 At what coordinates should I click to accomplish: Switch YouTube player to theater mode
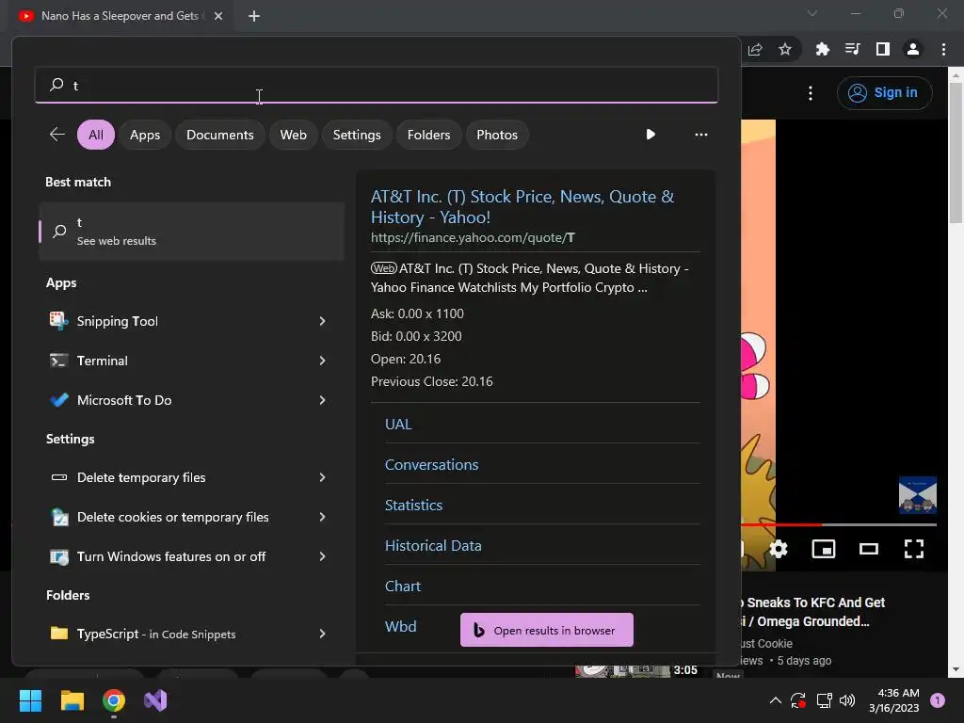[x=869, y=549]
